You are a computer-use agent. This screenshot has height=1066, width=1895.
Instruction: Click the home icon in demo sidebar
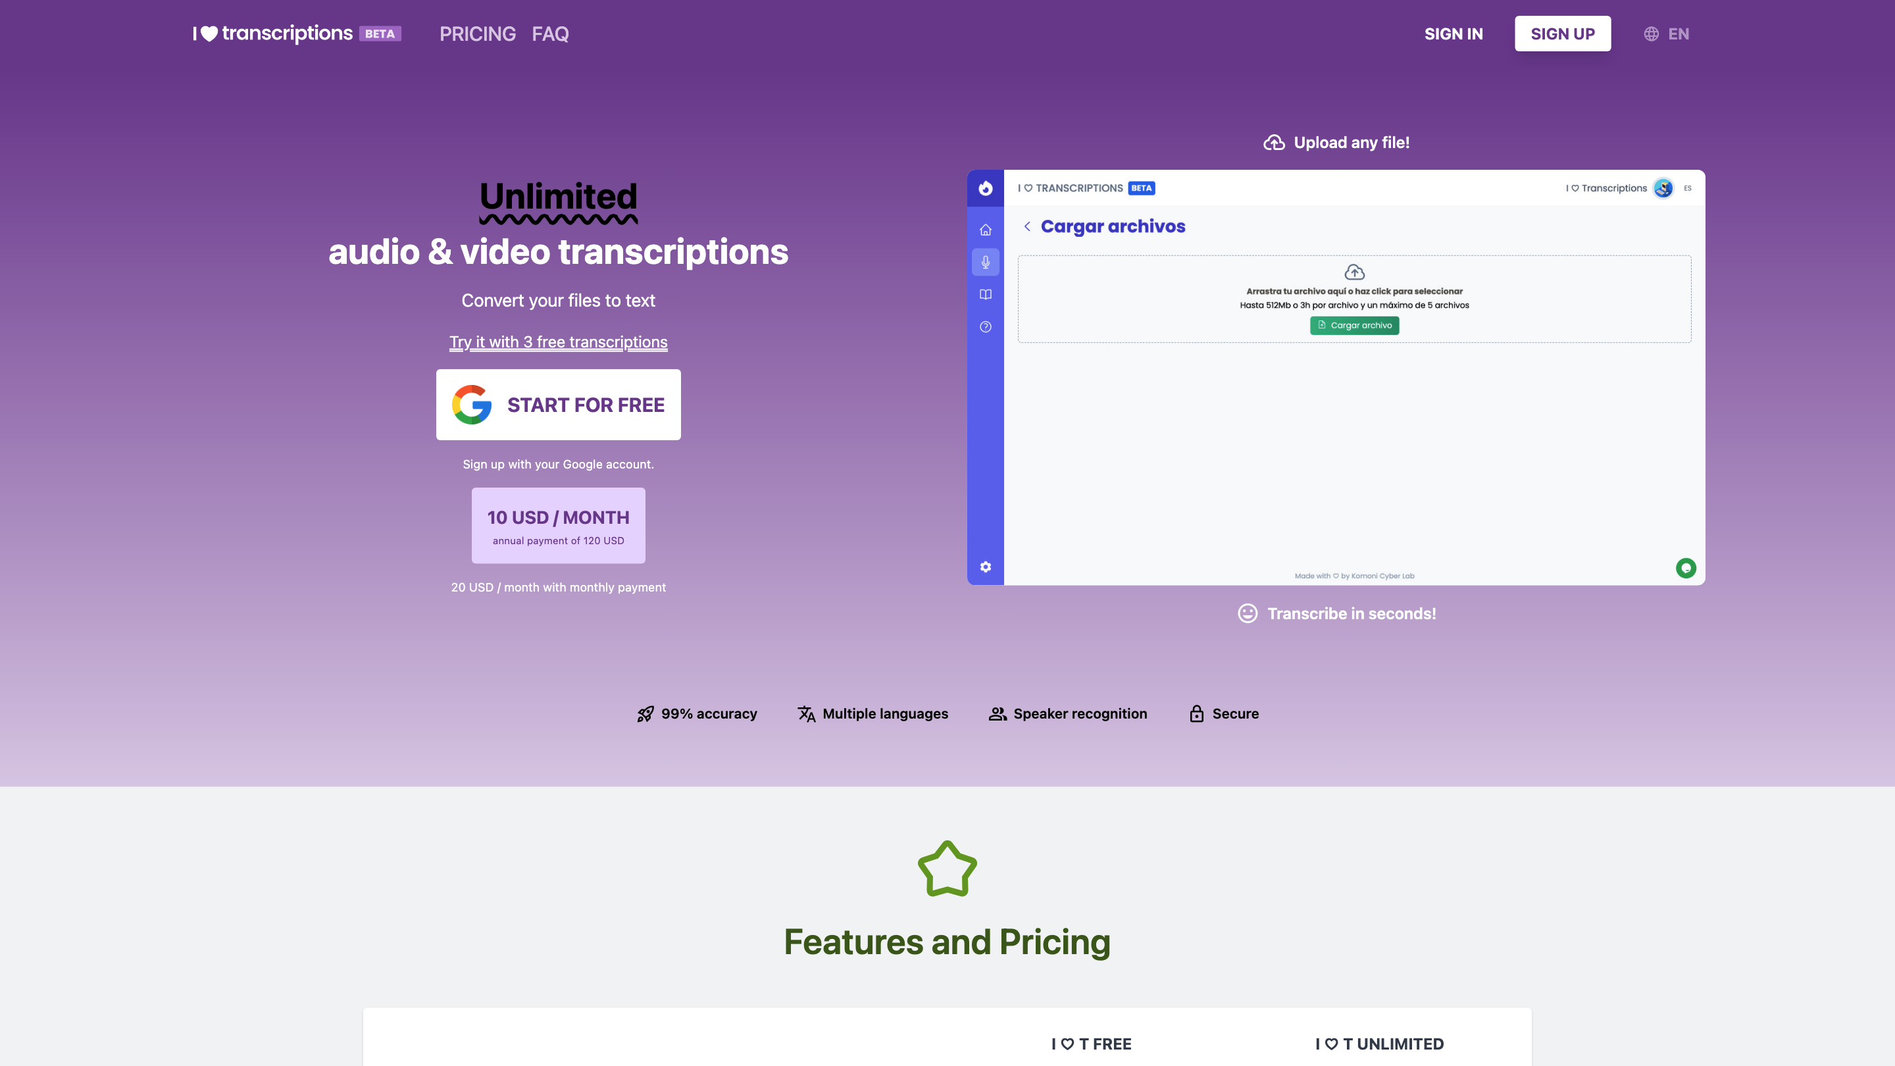coord(985,230)
